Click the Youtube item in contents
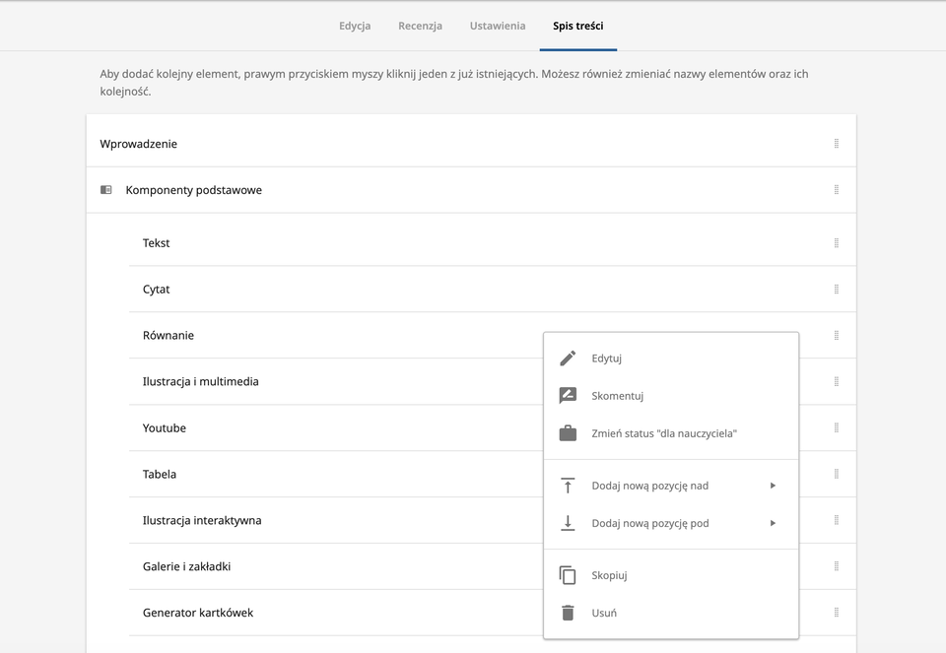This screenshot has width=946, height=653. [164, 428]
